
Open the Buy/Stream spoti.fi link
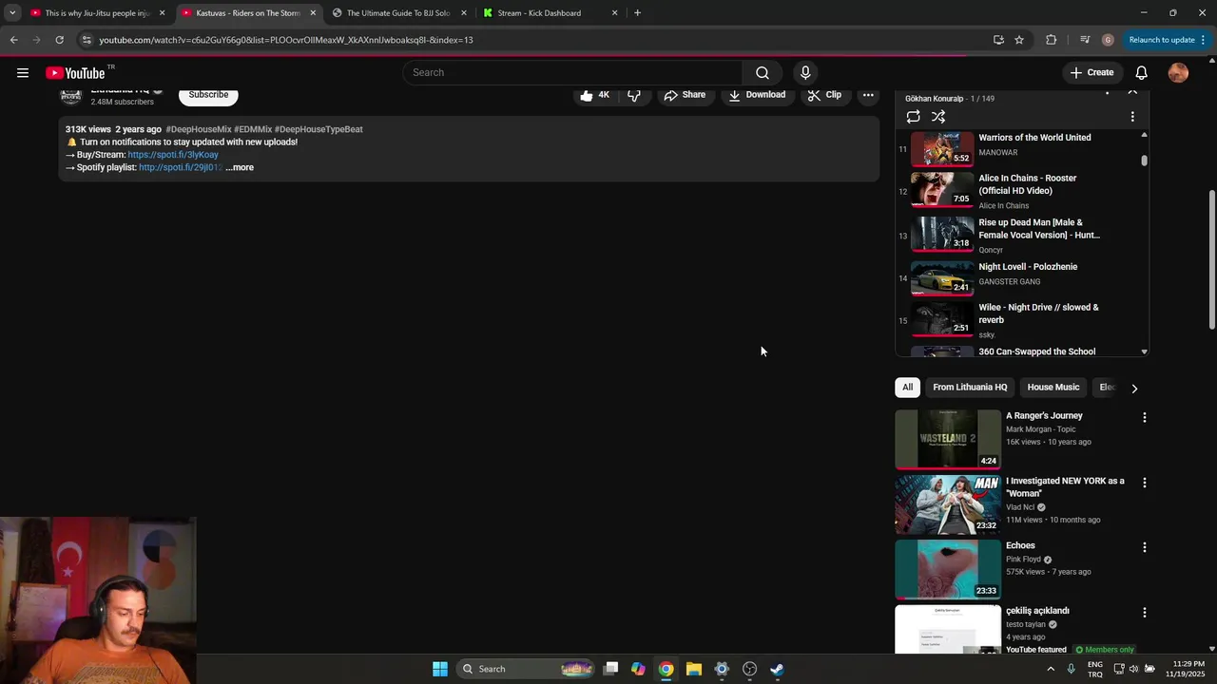point(173,155)
